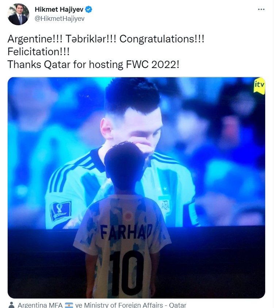Click FARHAD name on the jersey
275x308 pixels.
[x=126, y=233]
